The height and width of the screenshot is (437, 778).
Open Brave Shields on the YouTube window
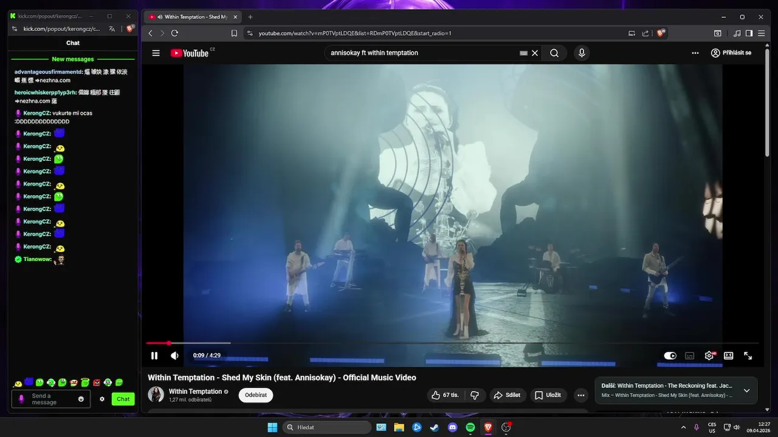(x=661, y=33)
